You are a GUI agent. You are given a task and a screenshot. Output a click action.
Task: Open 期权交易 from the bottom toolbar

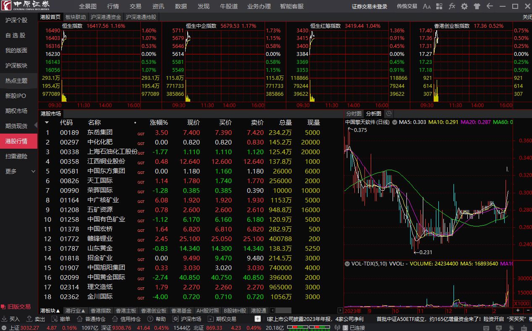[223, 319]
